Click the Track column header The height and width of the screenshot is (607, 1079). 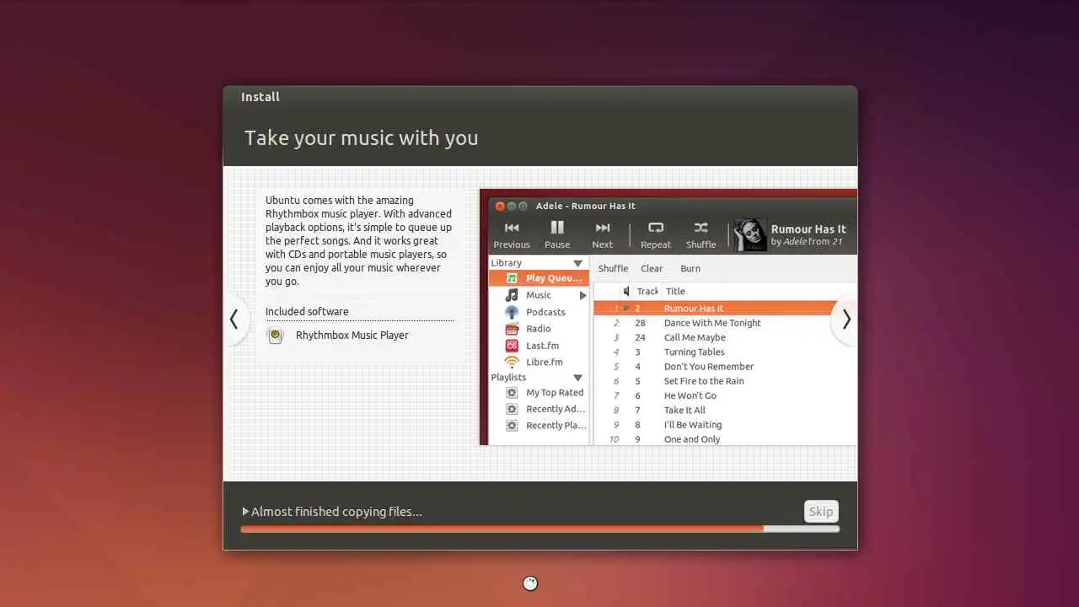point(647,291)
